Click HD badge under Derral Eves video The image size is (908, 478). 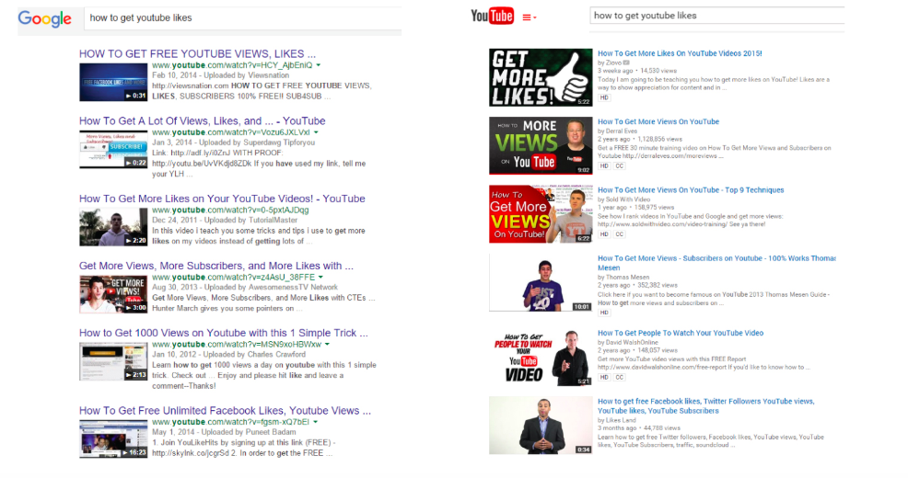pos(604,165)
